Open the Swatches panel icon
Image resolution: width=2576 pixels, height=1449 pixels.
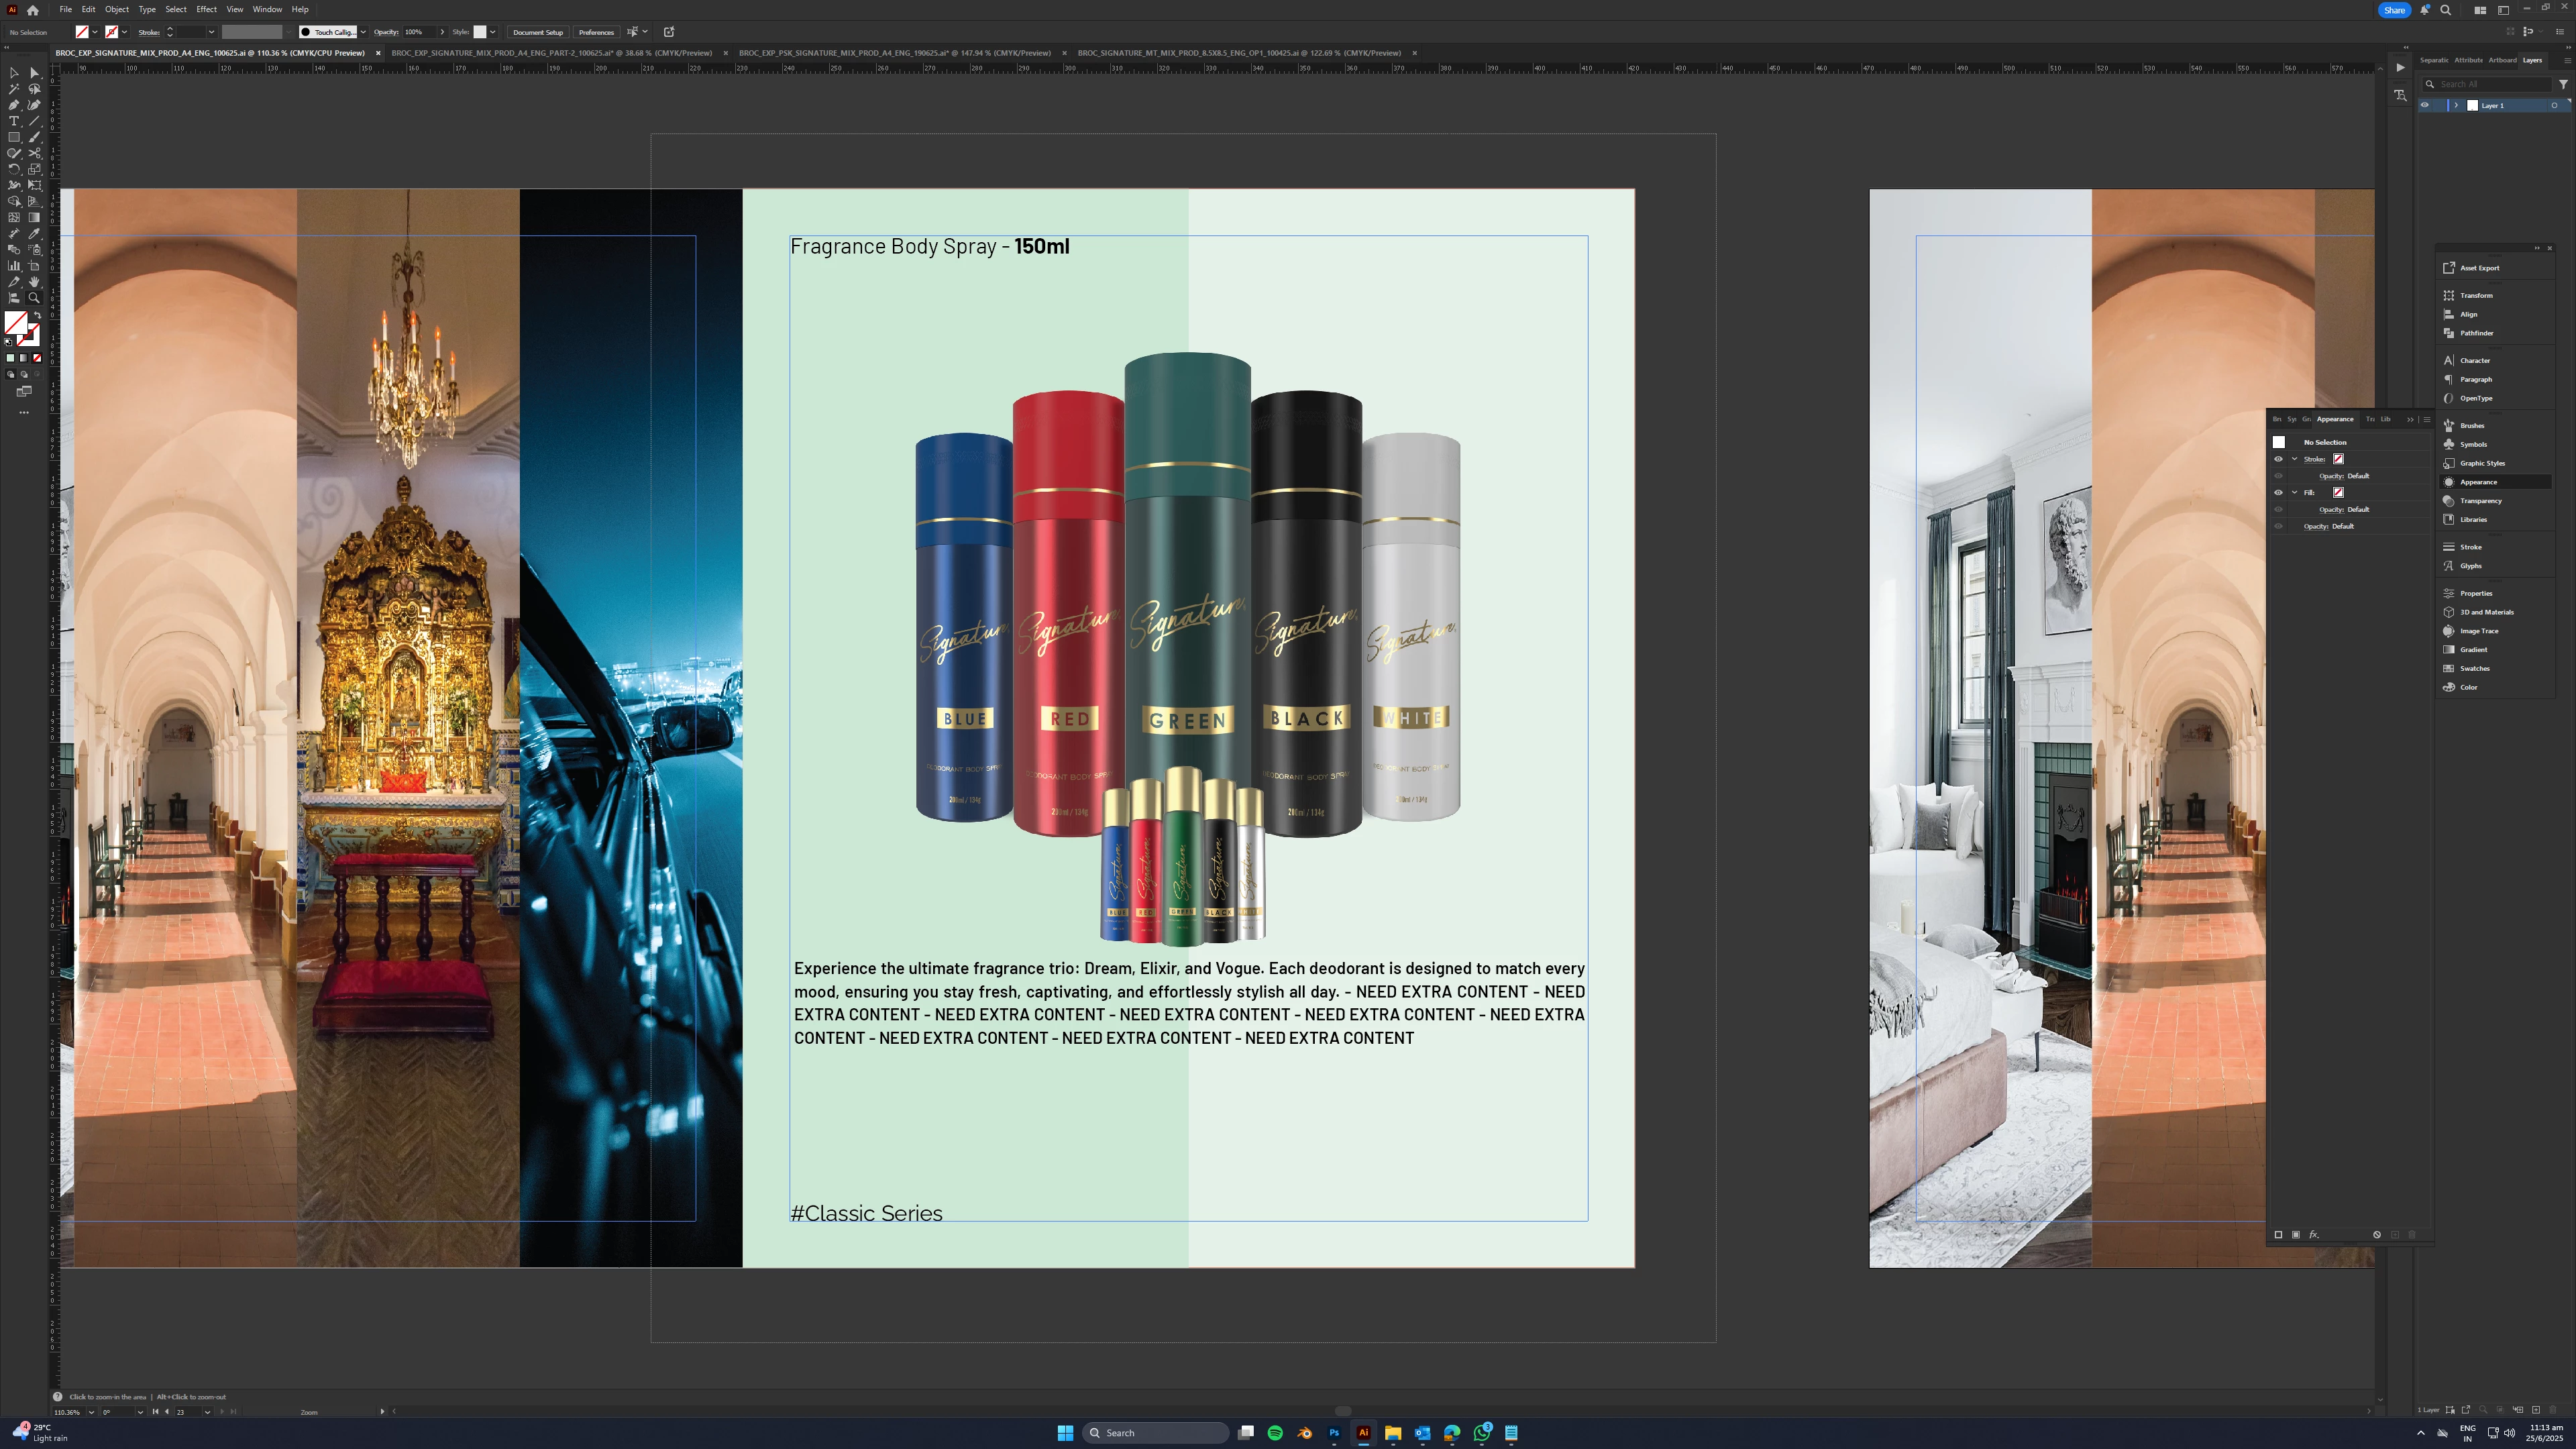click(2449, 668)
